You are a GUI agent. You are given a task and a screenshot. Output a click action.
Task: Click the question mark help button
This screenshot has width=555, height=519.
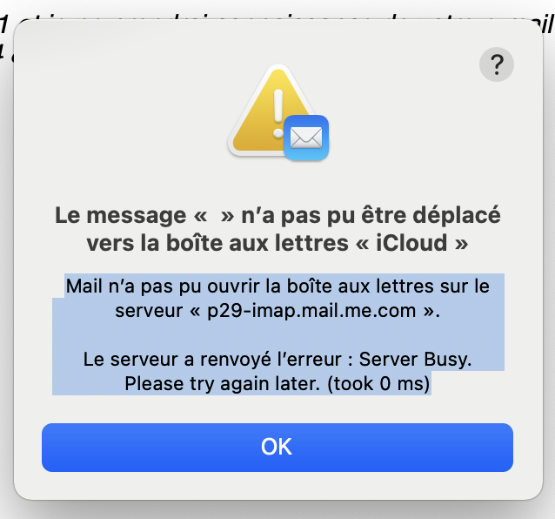click(x=497, y=64)
